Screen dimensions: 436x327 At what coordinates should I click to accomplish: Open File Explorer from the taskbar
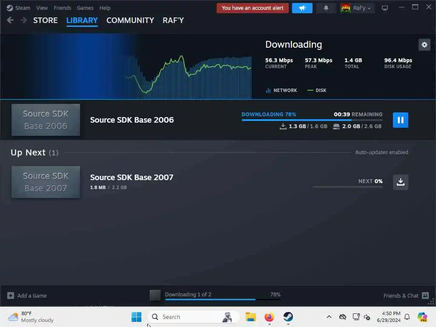pos(250,317)
